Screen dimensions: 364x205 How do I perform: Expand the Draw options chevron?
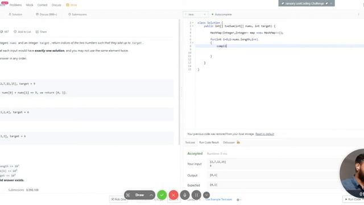click(x=151, y=195)
